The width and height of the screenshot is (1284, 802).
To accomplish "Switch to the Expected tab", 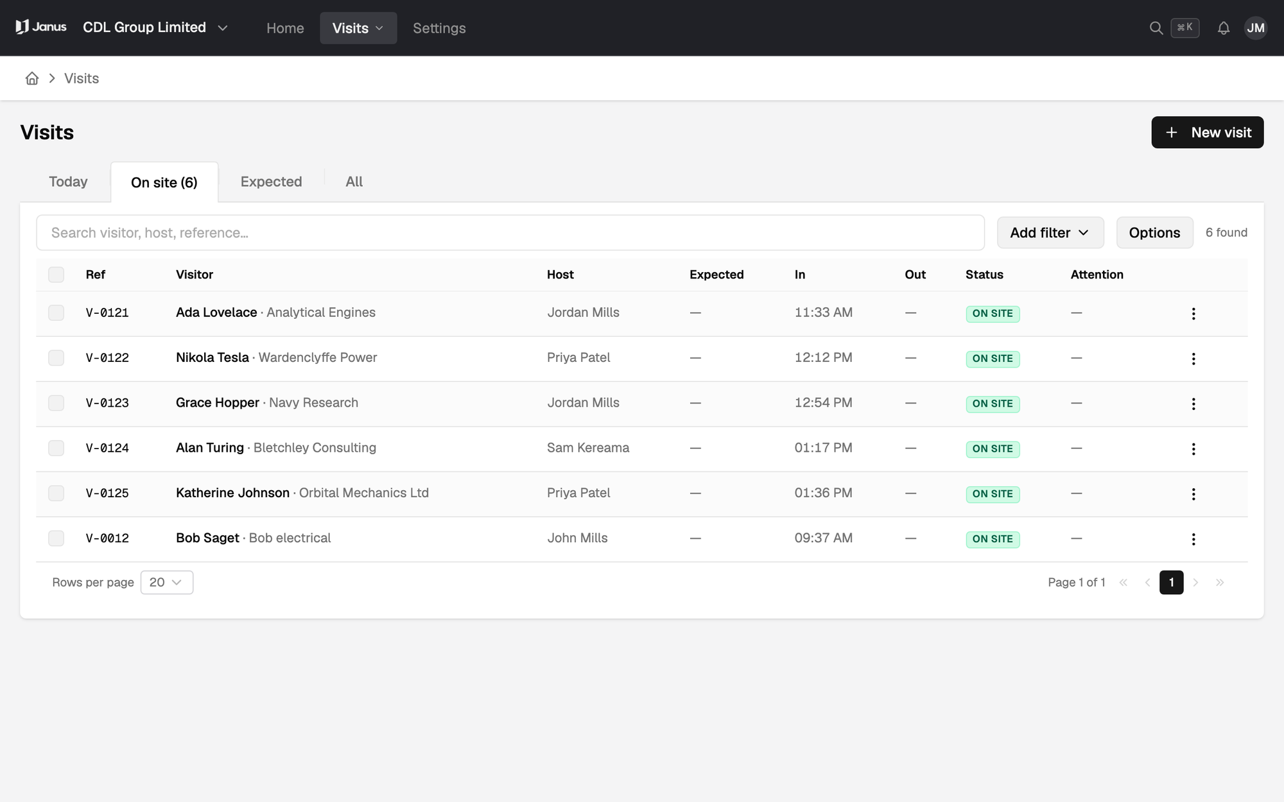I will click(271, 182).
